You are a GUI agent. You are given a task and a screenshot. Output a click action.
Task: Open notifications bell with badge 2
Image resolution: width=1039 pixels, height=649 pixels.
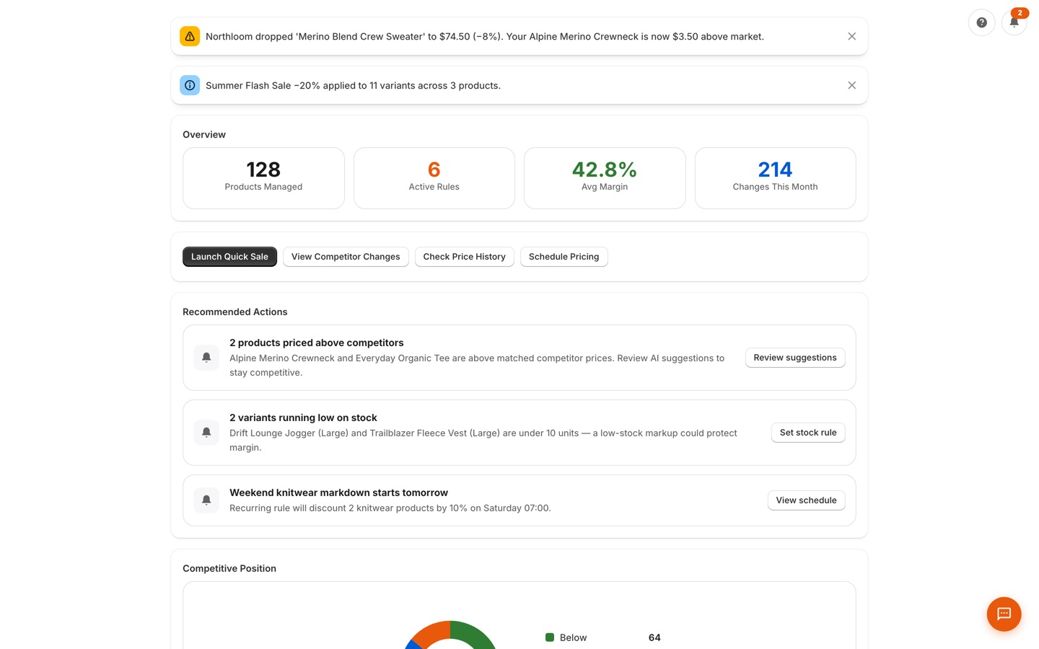tap(1014, 22)
